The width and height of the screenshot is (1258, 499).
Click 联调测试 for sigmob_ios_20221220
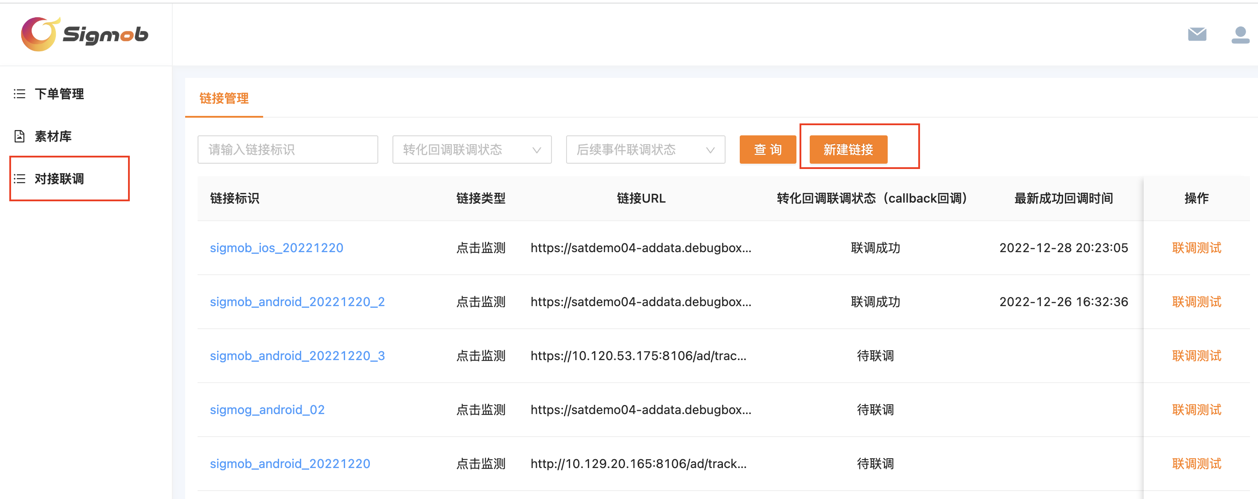1196,248
